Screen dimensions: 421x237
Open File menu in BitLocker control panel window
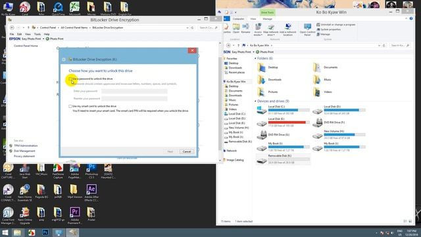pos(12,34)
